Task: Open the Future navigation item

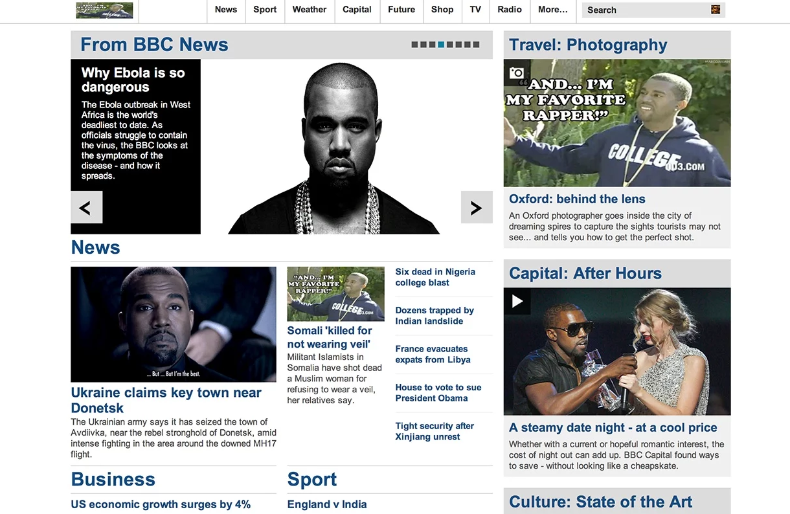Action: coord(401,10)
